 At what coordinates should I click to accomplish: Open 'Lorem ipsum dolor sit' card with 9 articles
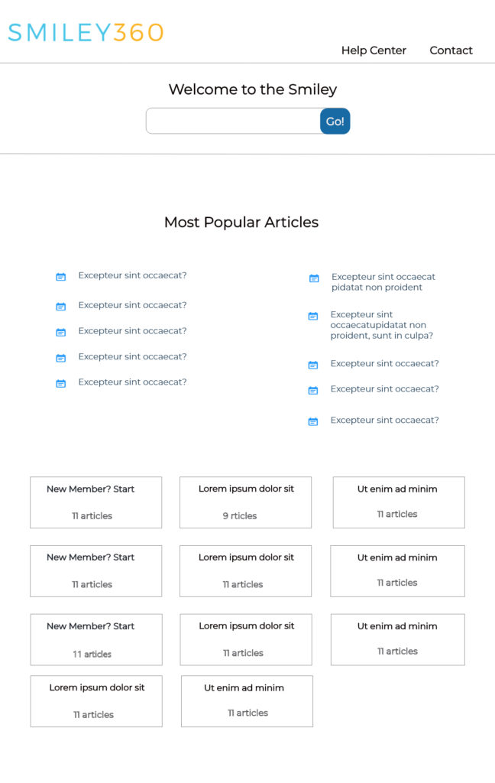(x=245, y=502)
